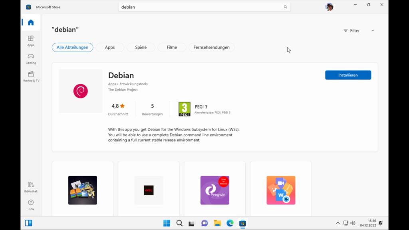Open the WinRAR-style archive app tile

pyautogui.click(x=82, y=190)
